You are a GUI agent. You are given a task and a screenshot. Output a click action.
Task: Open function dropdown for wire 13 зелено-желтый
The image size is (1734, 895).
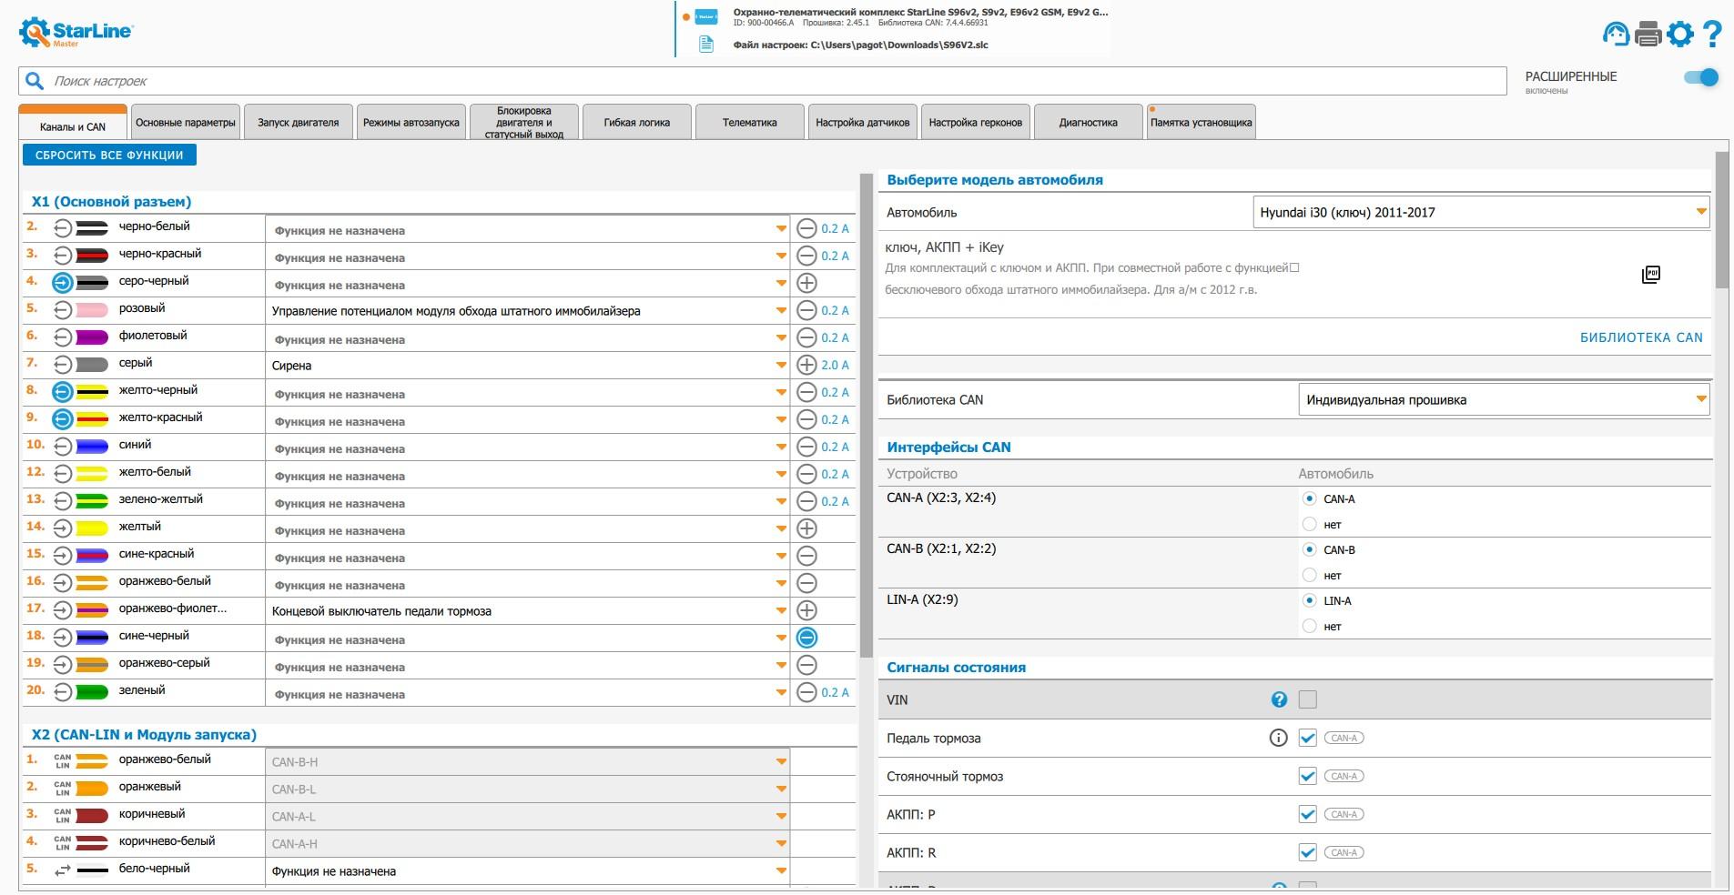coord(527,502)
